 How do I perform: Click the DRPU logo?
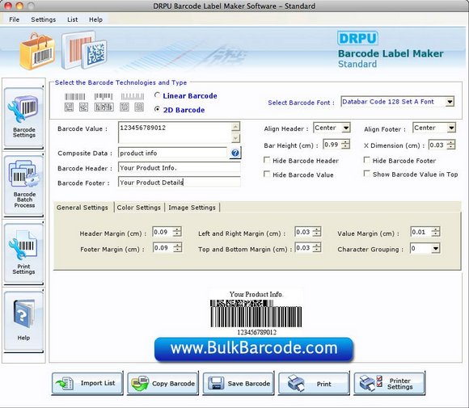click(357, 38)
